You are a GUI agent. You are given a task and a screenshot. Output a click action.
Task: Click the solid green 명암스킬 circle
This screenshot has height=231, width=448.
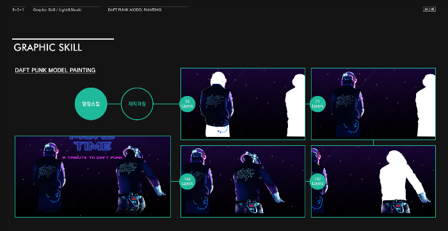click(91, 104)
